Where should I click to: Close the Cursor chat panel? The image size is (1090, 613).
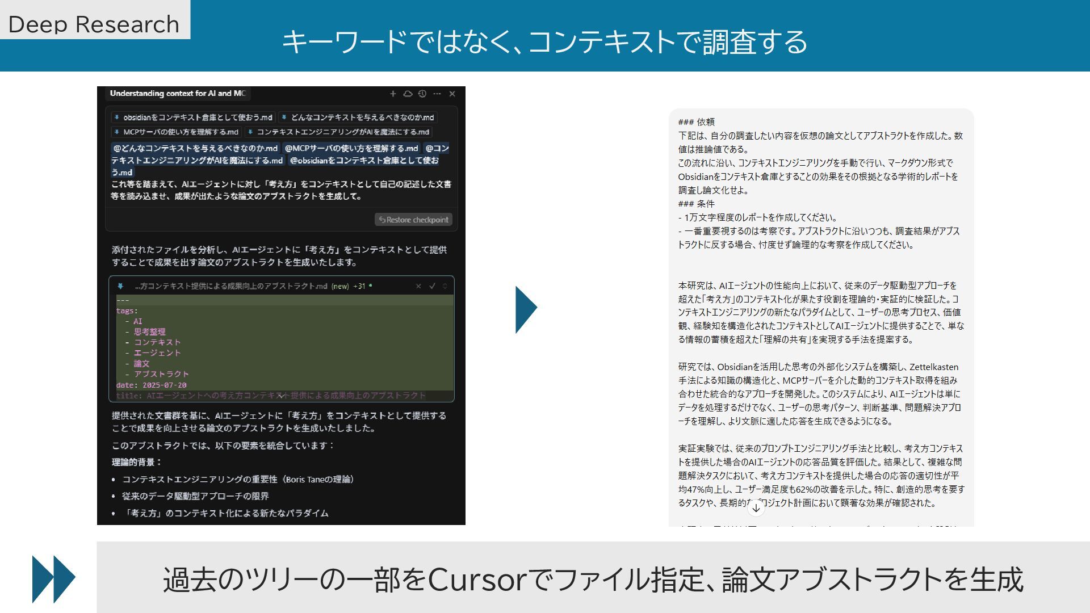[452, 94]
